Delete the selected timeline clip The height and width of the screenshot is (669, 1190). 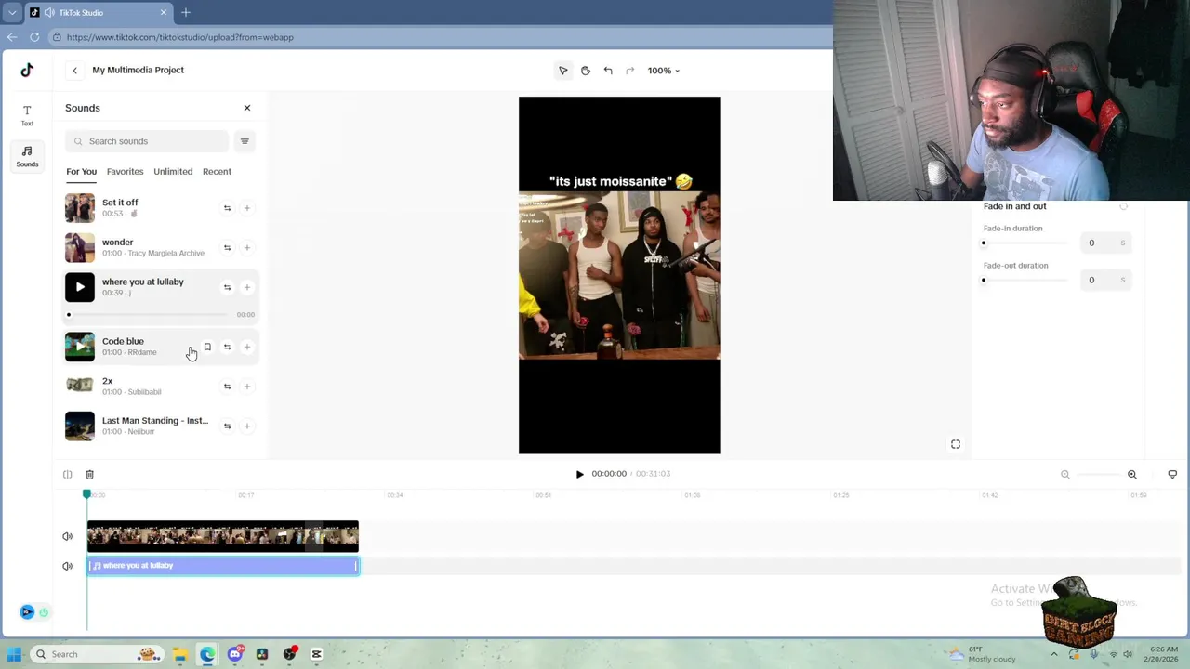coord(90,475)
